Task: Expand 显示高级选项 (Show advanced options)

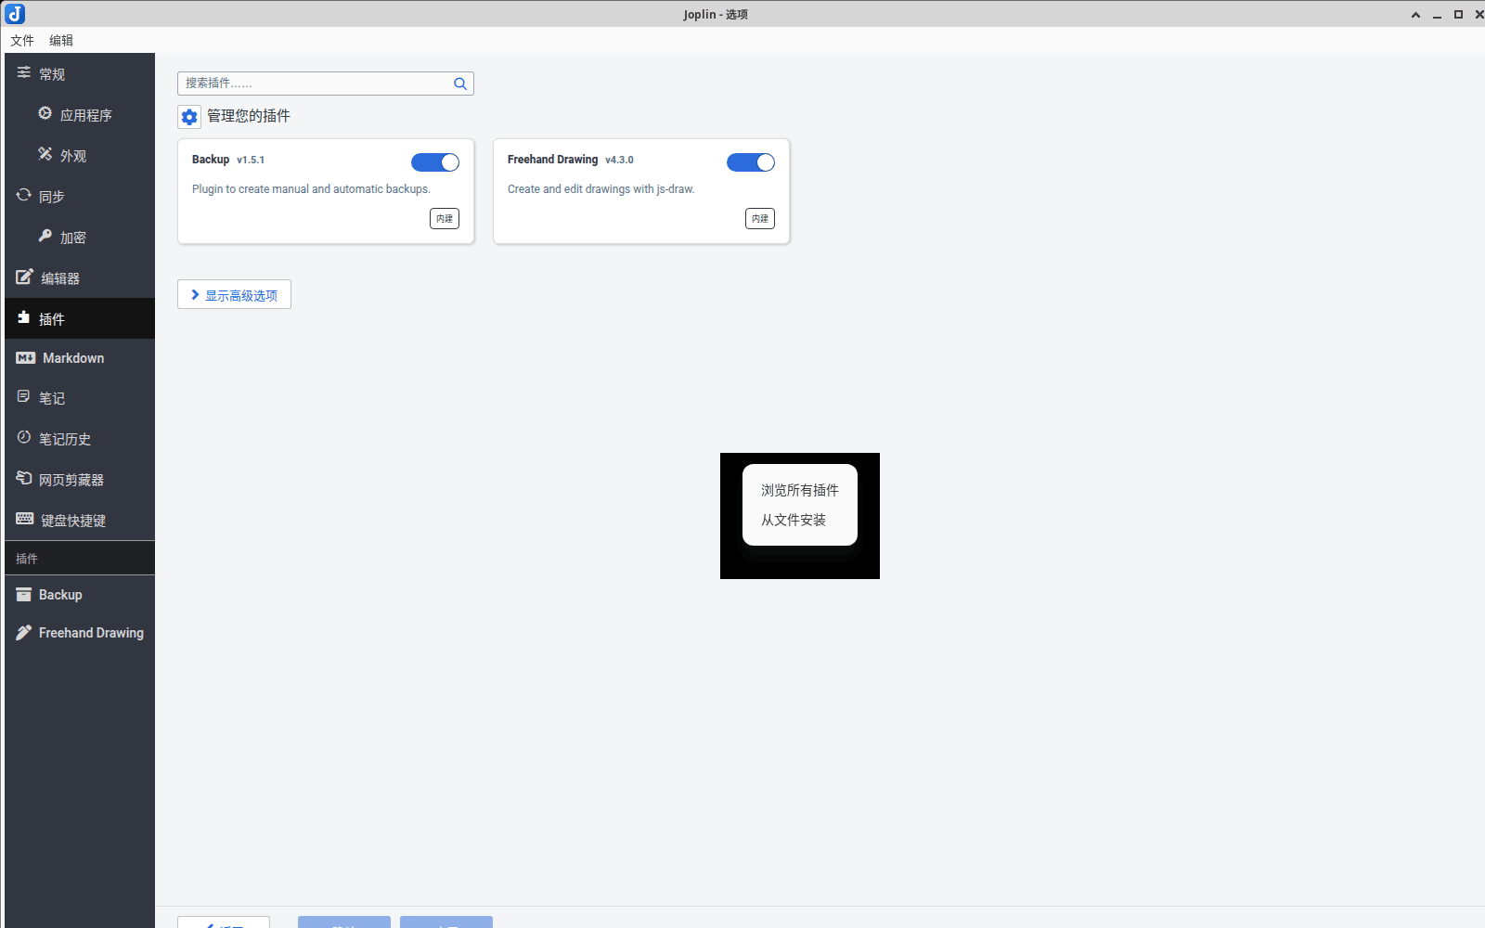Action: click(234, 295)
